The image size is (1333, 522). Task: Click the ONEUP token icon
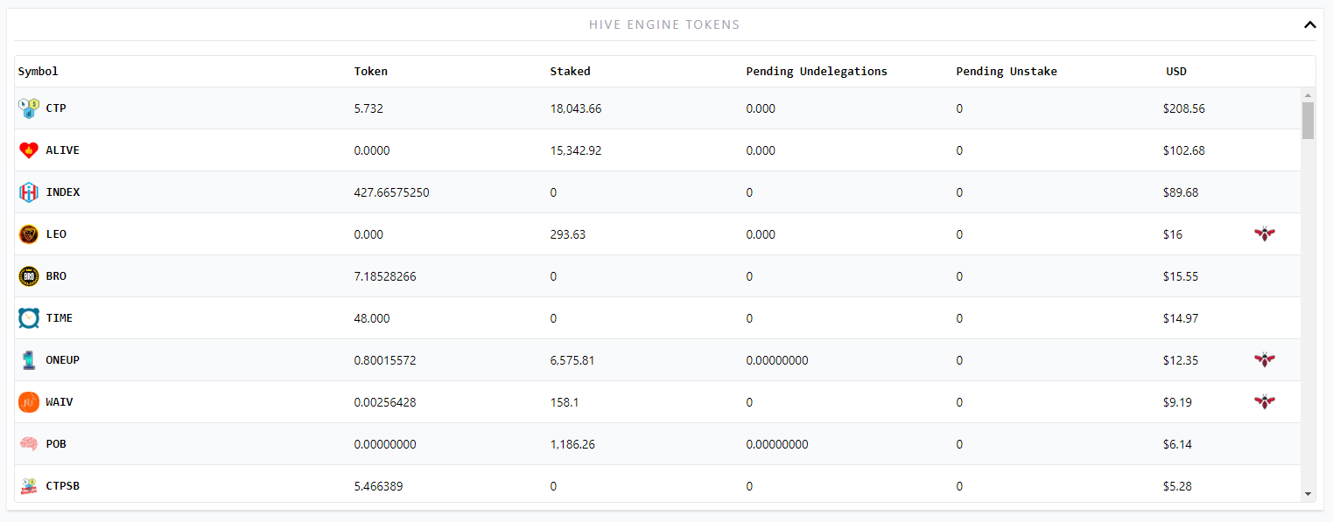tap(29, 360)
